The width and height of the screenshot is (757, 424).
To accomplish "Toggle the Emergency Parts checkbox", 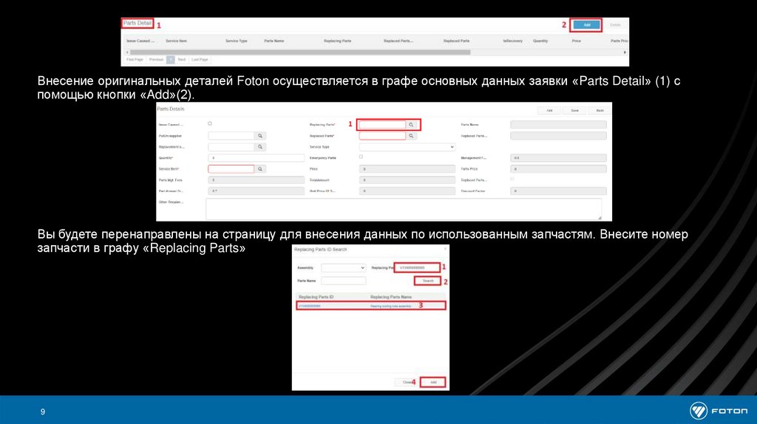I will point(361,157).
